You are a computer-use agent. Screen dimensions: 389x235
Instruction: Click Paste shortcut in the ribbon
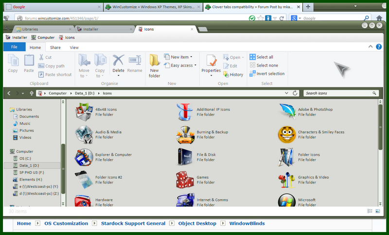coord(55,75)
